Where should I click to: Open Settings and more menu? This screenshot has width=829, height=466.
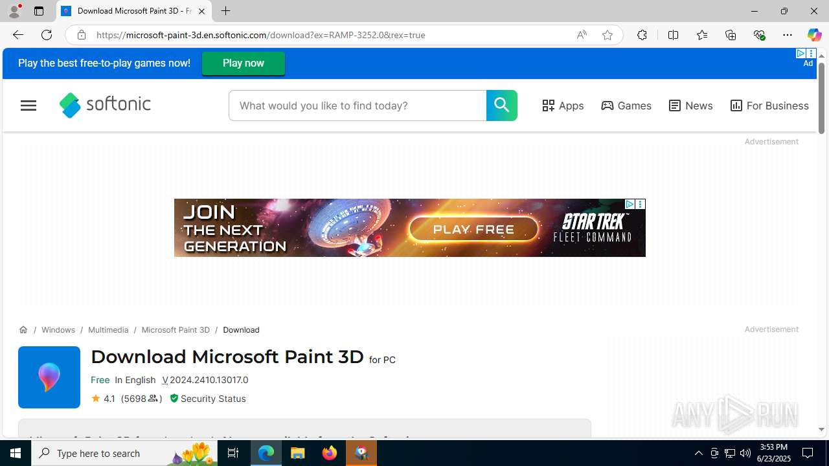coord(788,35)
